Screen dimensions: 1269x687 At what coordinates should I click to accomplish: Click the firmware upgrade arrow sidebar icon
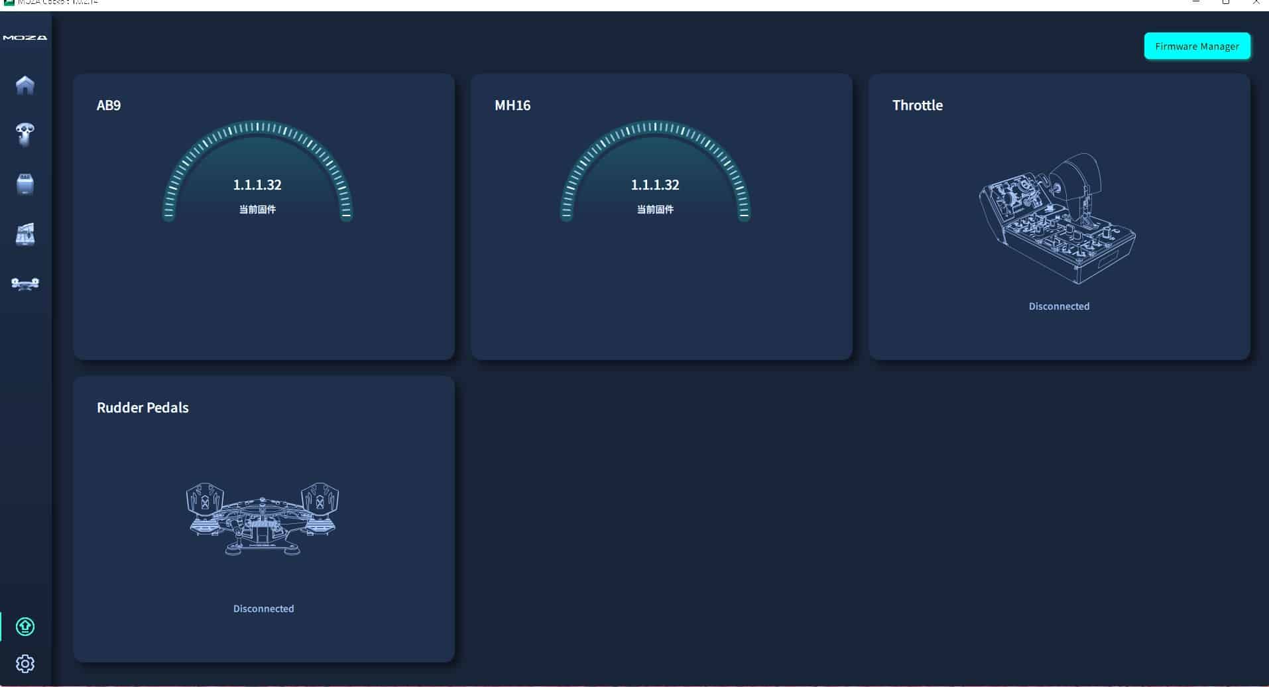click(x=25, y=627)
